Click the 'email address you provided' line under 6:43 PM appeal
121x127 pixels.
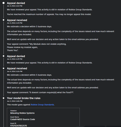53,39
